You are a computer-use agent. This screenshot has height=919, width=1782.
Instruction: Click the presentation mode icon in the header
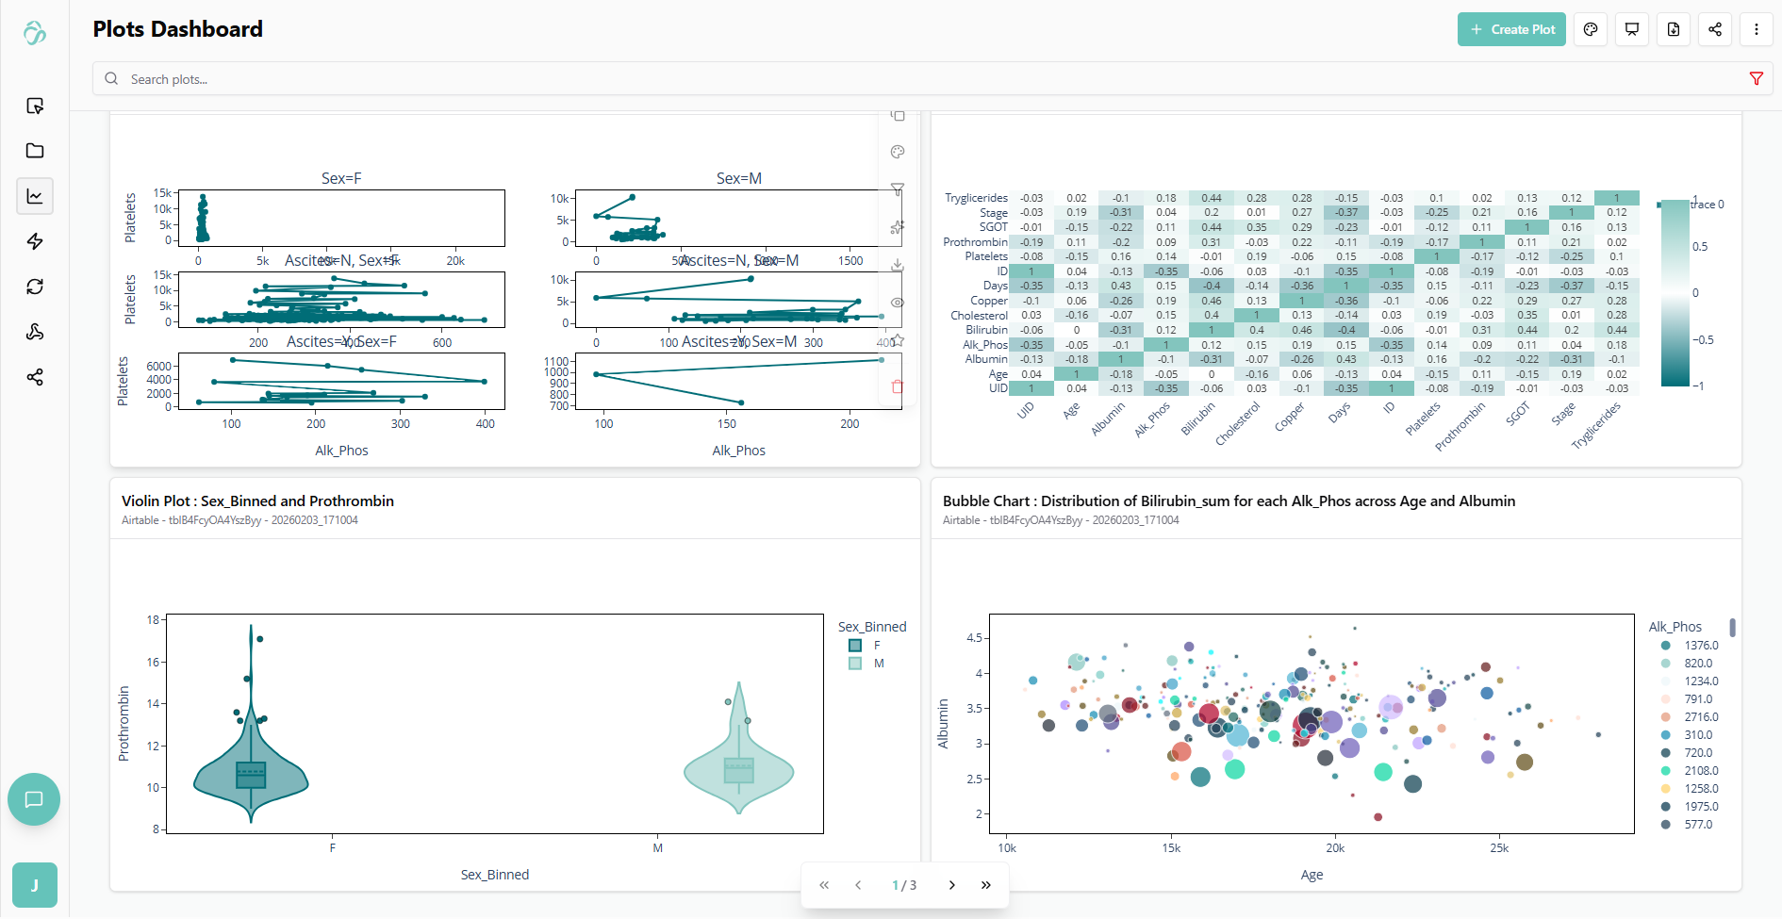click(1632, 29)
